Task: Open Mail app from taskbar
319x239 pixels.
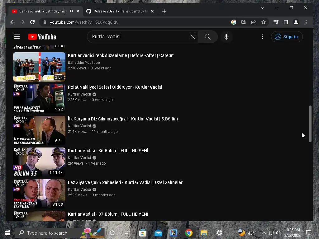Action: [158, 233]
